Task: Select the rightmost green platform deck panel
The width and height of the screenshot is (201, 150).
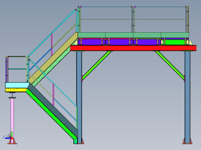Action: 175,35
